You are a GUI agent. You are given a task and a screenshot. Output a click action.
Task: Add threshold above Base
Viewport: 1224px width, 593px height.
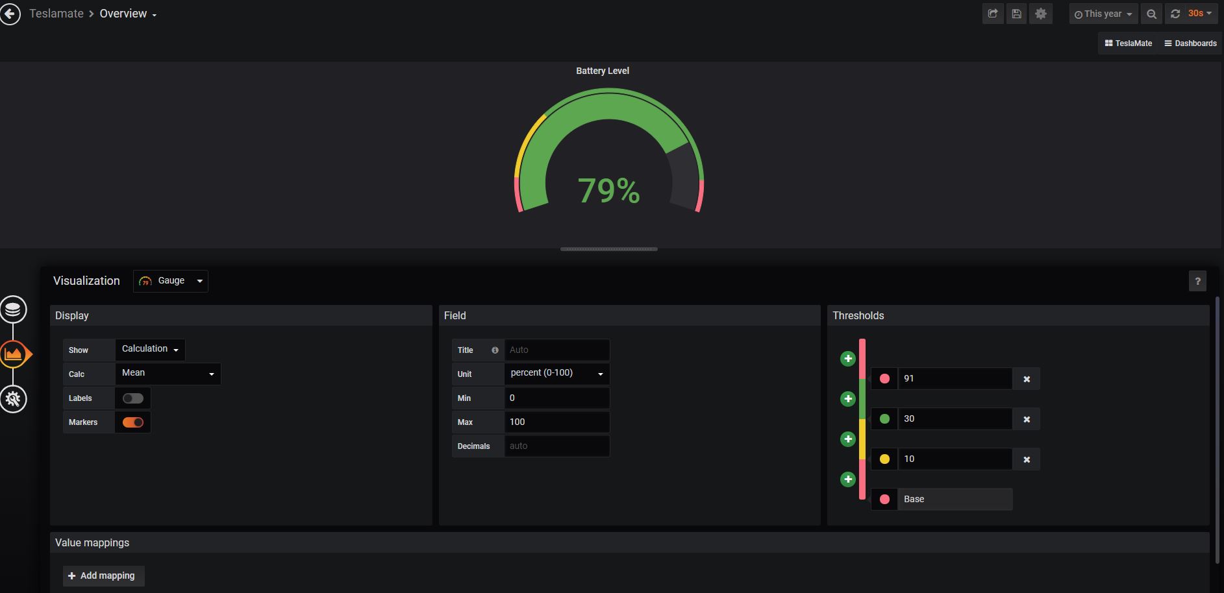pyautogui.click(x=848, y=479)
